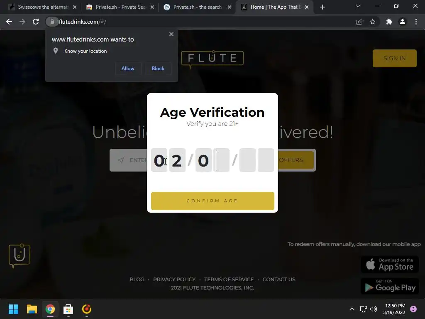Open the notification badge showing 3
The image size is (425, 319).
(413, 309)
